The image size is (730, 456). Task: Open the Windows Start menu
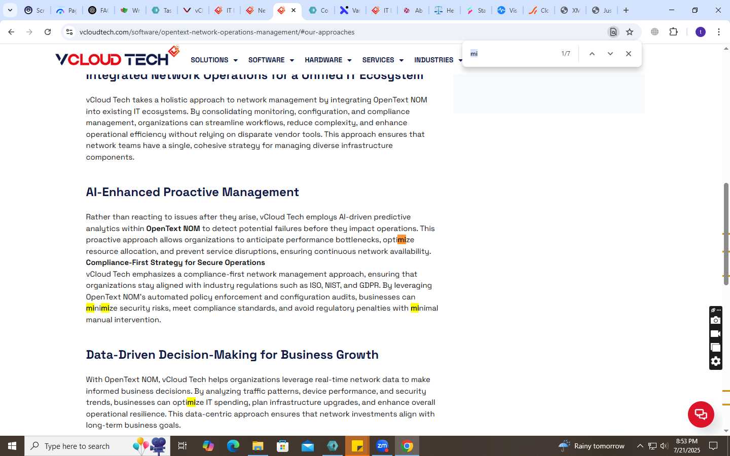(12, 446)
